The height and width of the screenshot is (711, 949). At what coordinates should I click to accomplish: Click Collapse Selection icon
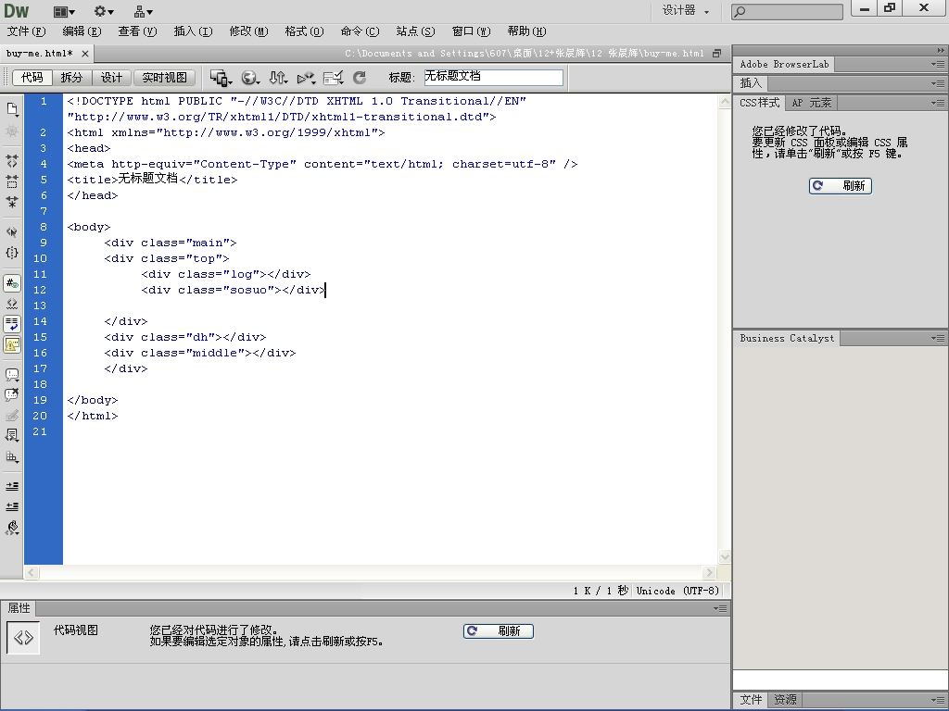point(12,181)
